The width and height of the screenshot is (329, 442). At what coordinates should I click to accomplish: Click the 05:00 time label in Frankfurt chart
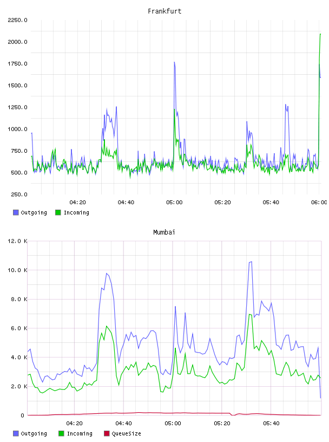coord(174,203)
